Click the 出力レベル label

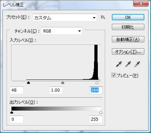24,102
